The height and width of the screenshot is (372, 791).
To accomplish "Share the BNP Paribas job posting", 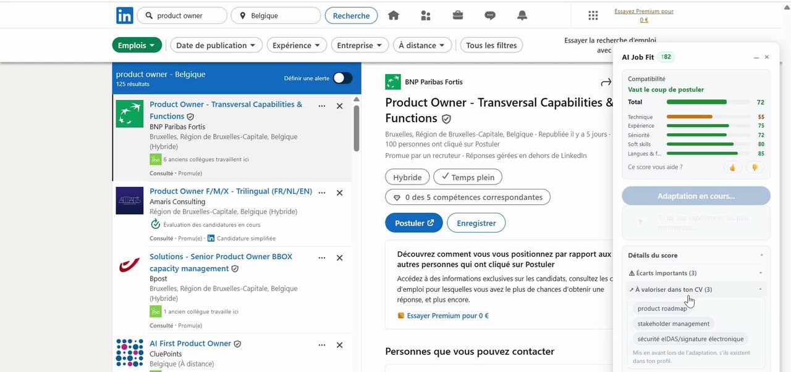I will [606, 82].
